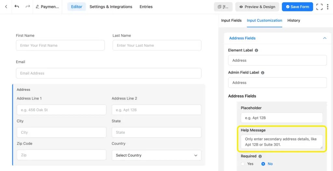Click the fullscreen expand icon
This screenshot has width=333, height=171.
coord(319,7)
